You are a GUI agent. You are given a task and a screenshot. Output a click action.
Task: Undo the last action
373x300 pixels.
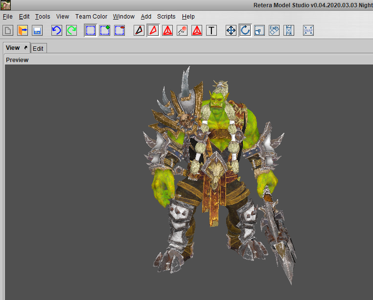[x=57, y=30]
